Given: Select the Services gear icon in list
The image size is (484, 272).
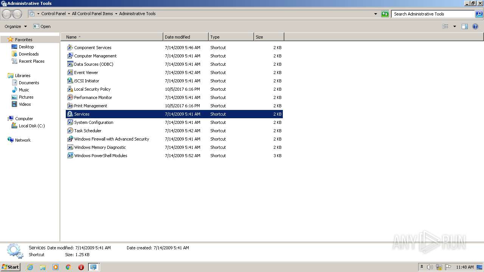Looking at the screenshot, I should pos(70,114).
